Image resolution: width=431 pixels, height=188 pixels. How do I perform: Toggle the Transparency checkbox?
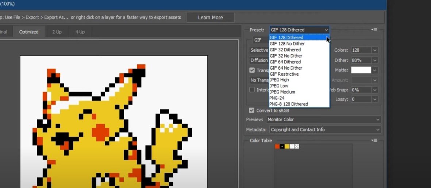(x=252, y=70)
